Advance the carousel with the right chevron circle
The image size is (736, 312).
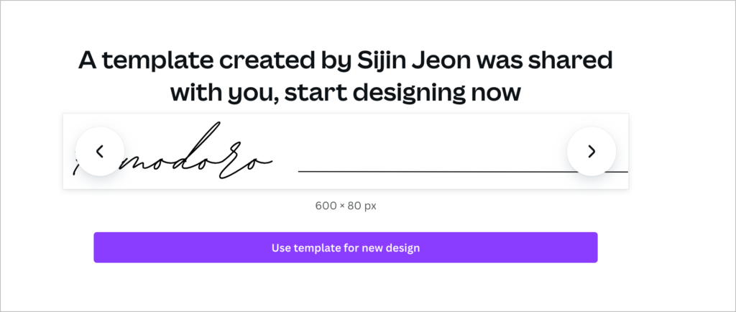[592, 151]
